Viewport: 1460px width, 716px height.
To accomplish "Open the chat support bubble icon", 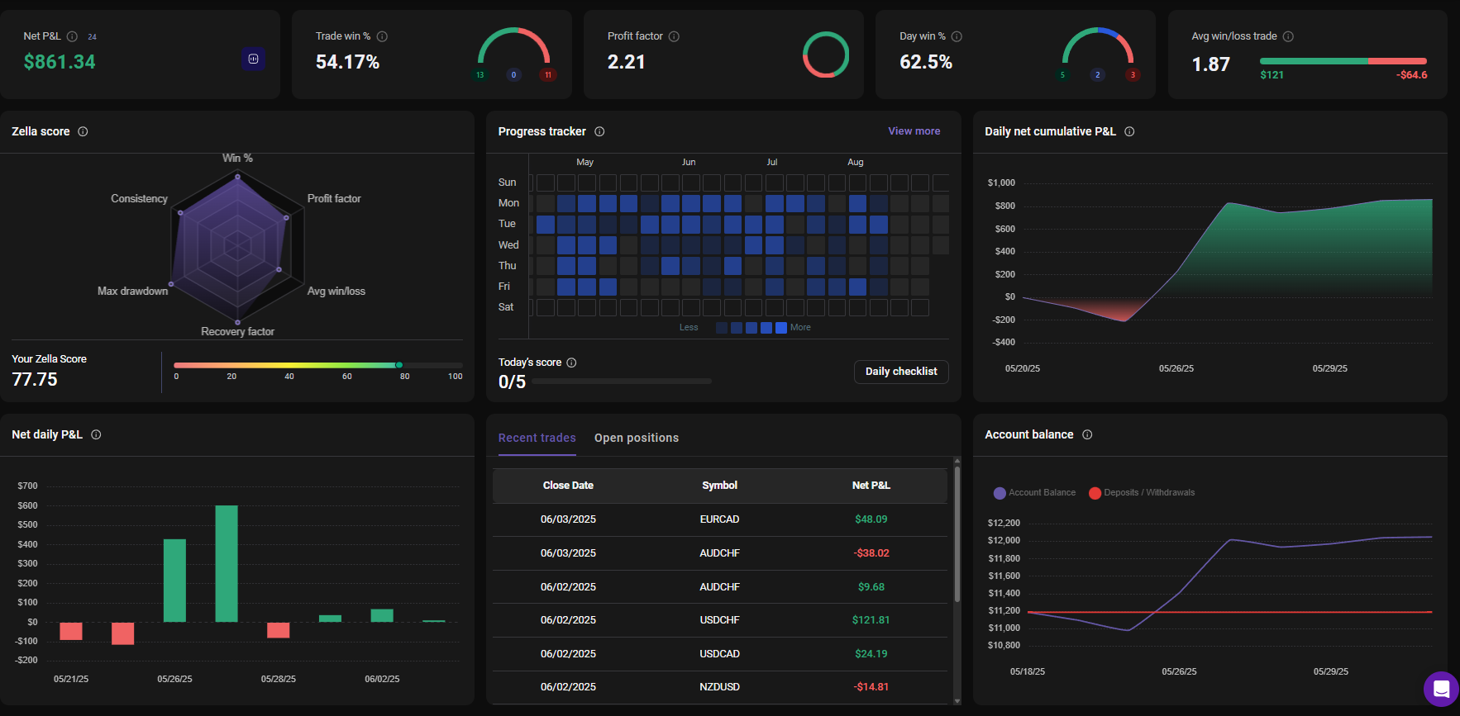I will pos(1441,689).
